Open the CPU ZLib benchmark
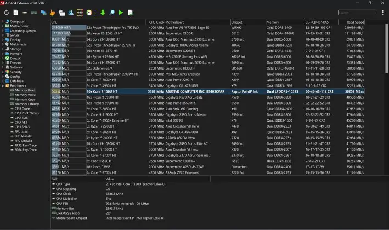Viewport: 389px width, 230px height. [x=21, y=118]
